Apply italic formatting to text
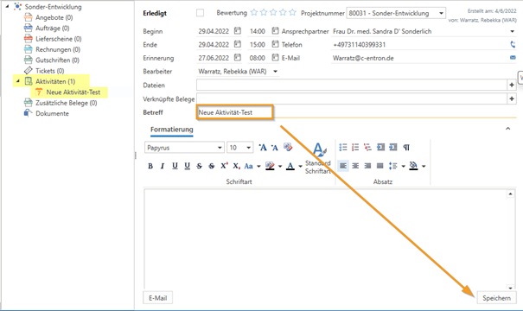Screen dimensions: 523x311 pos(163,166)
